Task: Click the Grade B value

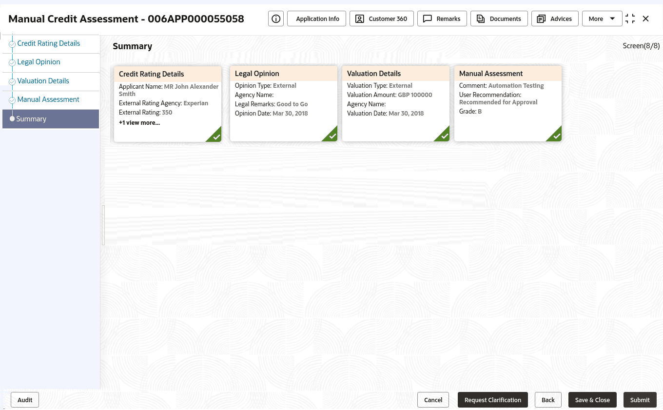Action: [x=480, y=112]
